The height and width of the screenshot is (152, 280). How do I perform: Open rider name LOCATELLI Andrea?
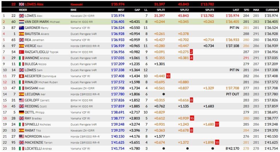coord(38,149)
